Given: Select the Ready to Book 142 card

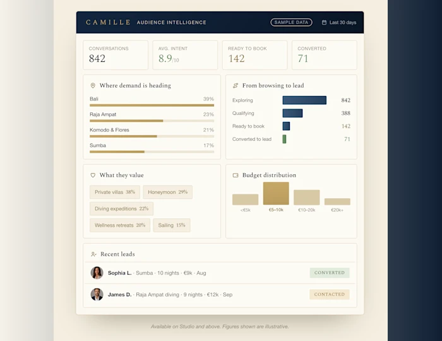Looking at the screenshot, I should pos(254,55).
